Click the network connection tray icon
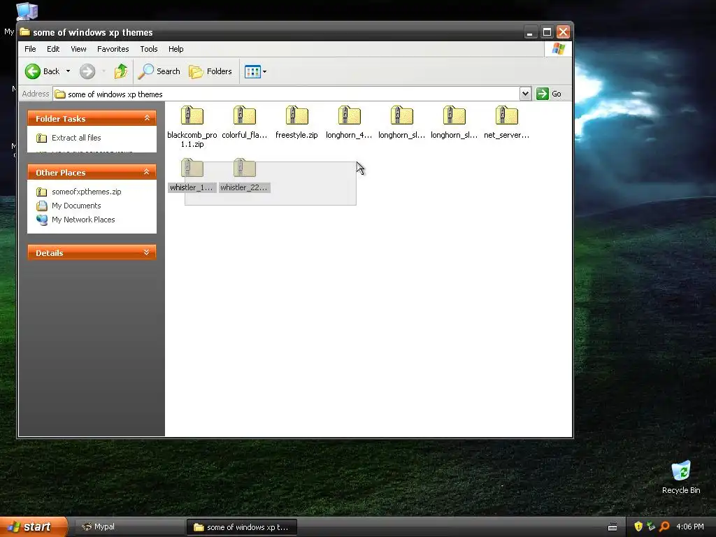The width and height of the screenshot is (716, 537). [651, 527]
